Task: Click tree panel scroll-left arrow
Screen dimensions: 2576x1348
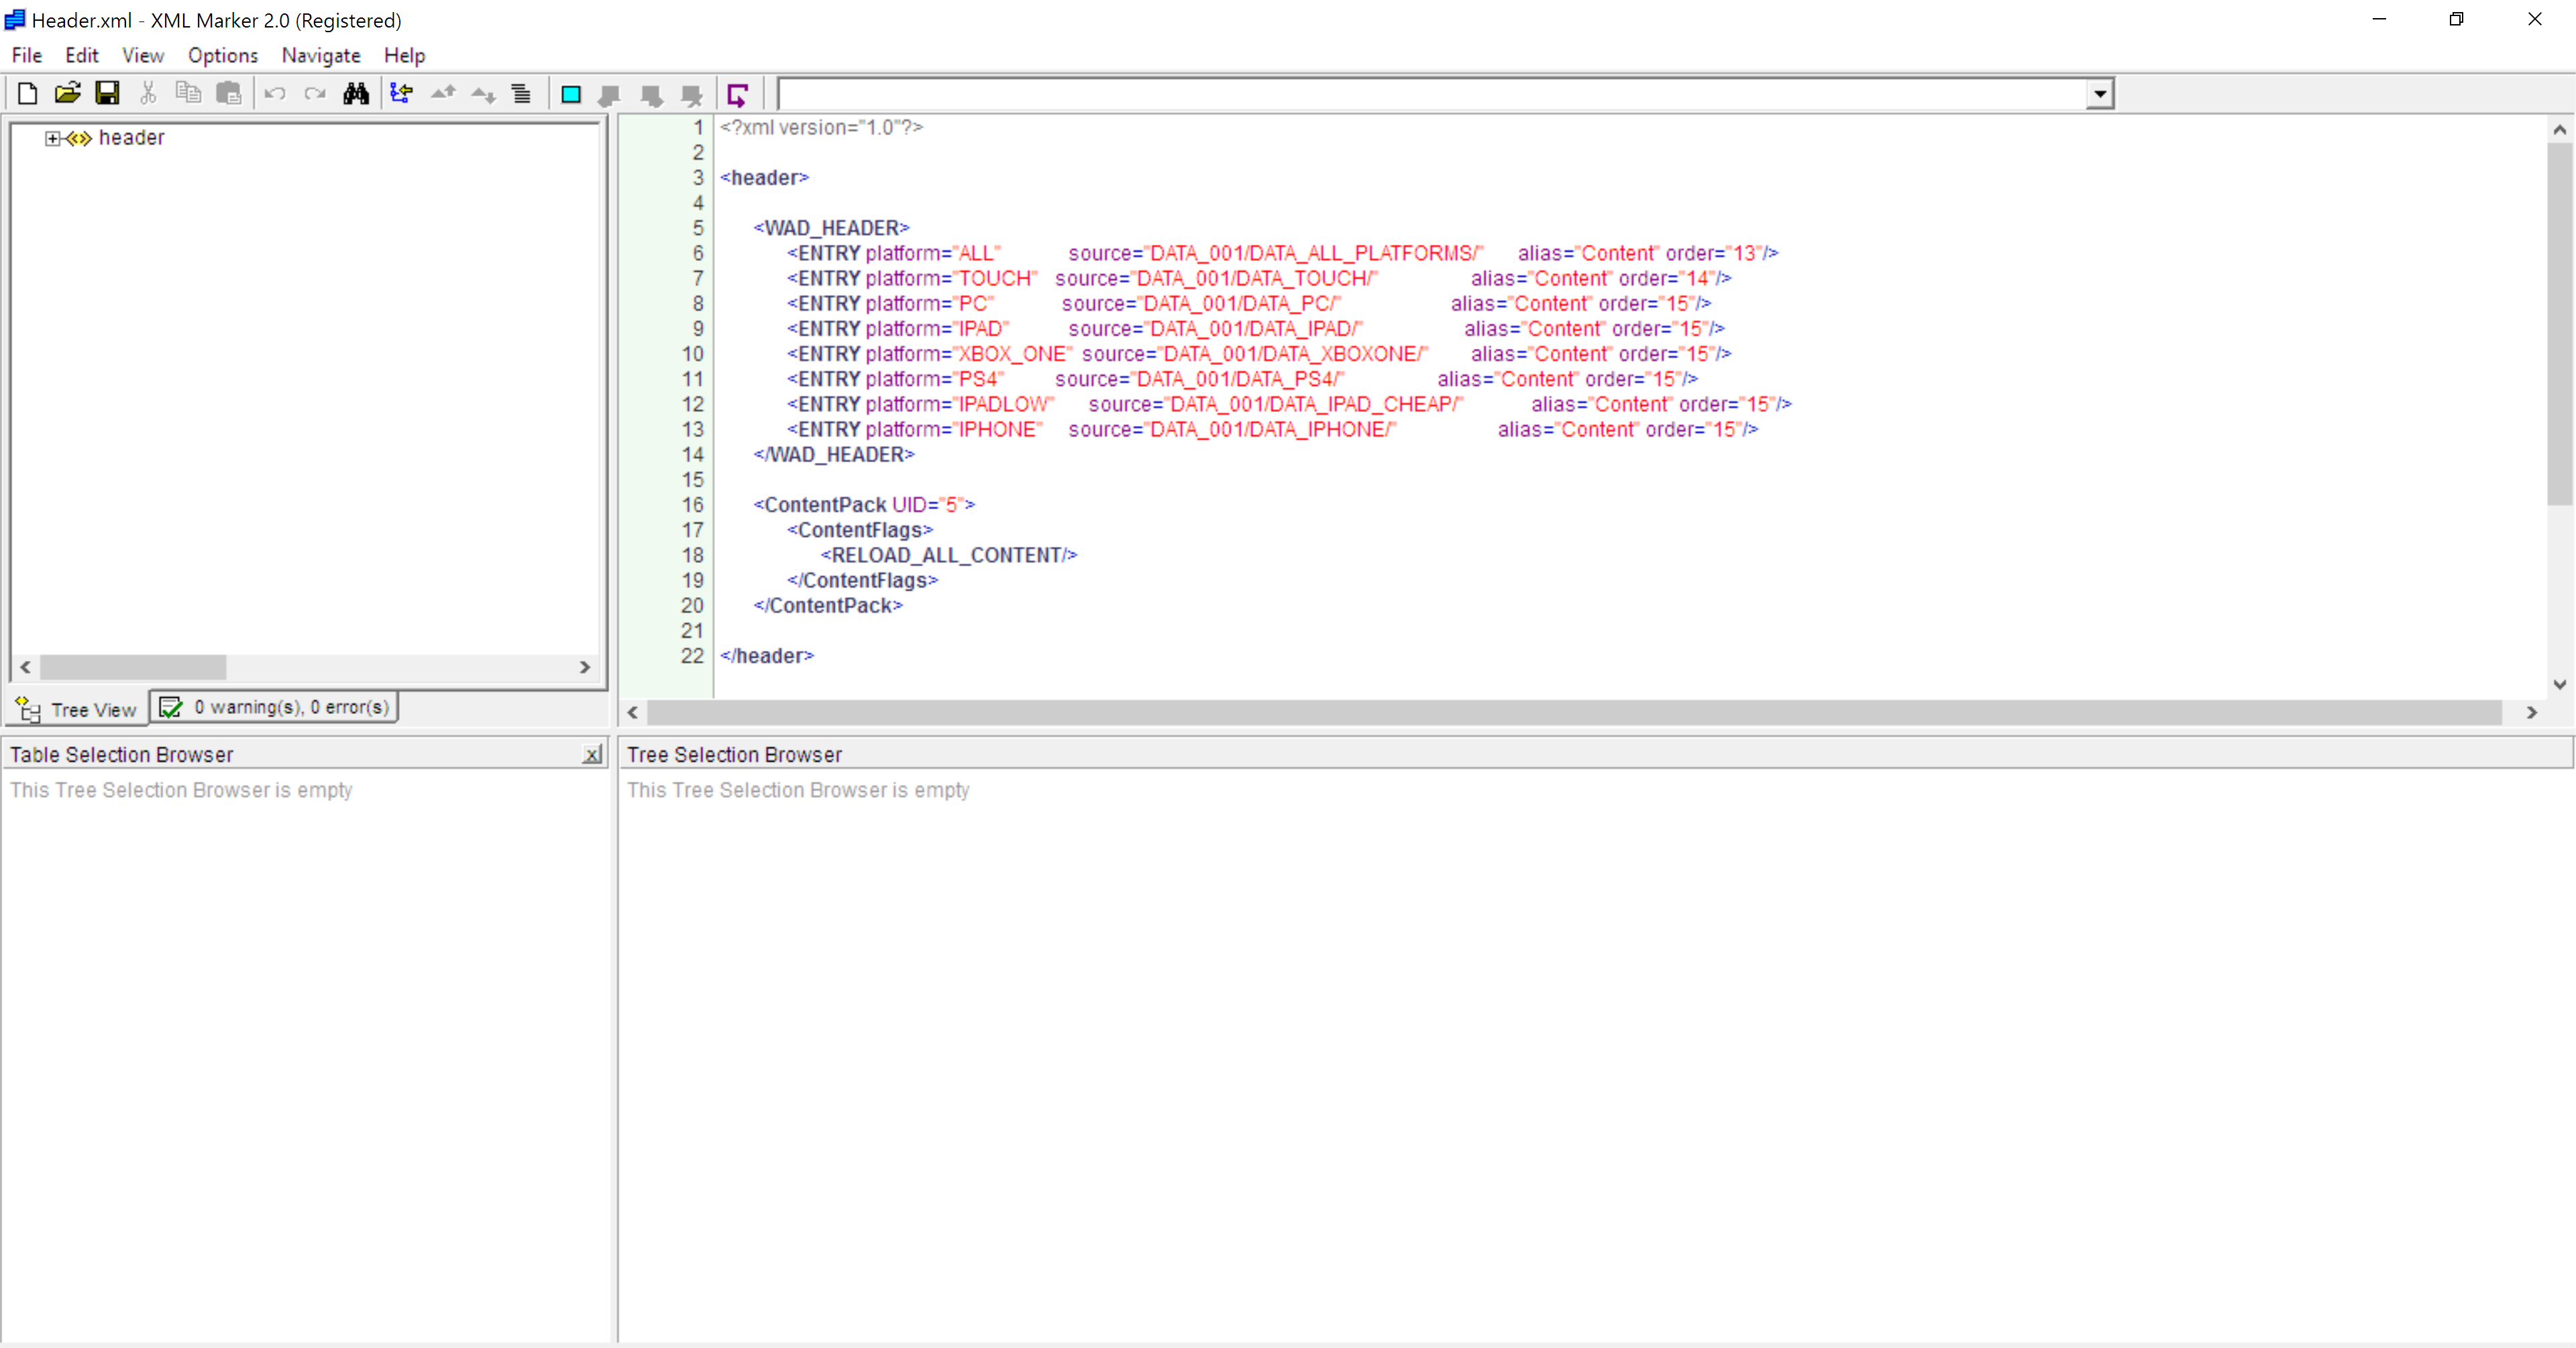Action: click(x=25, y=667)
